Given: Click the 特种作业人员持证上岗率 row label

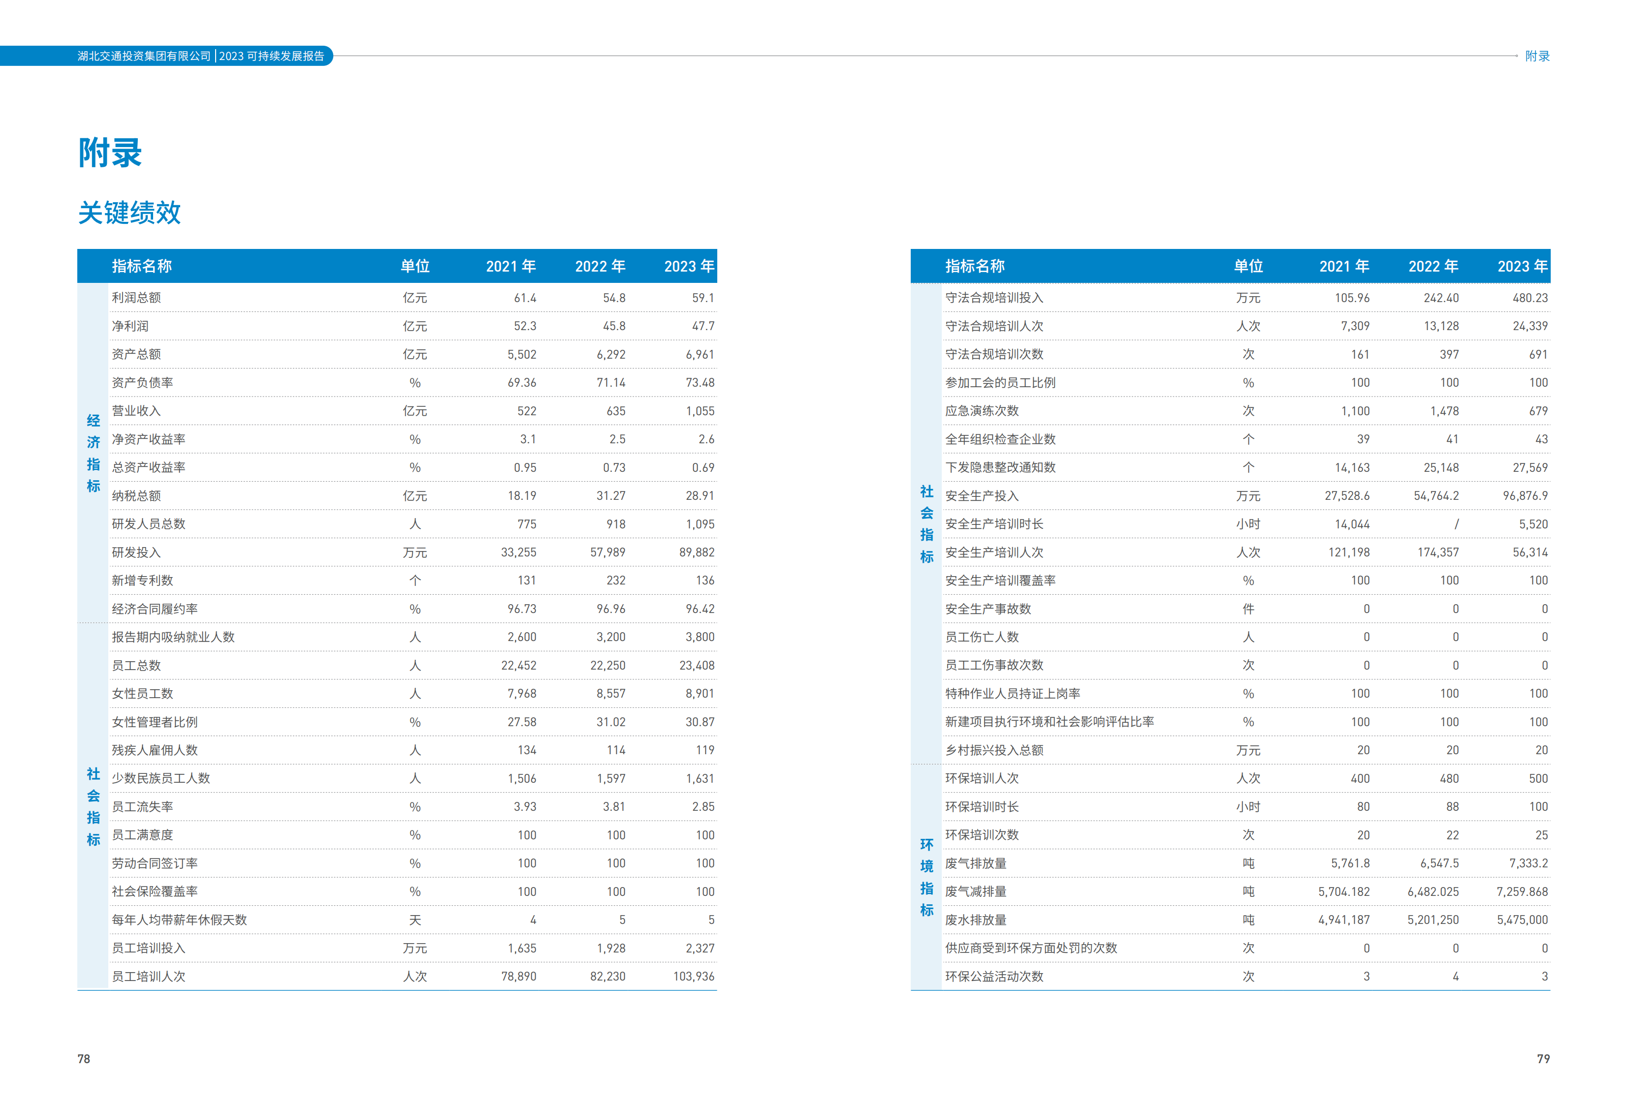Looking at the screenshot, I should coord(1013,694).
